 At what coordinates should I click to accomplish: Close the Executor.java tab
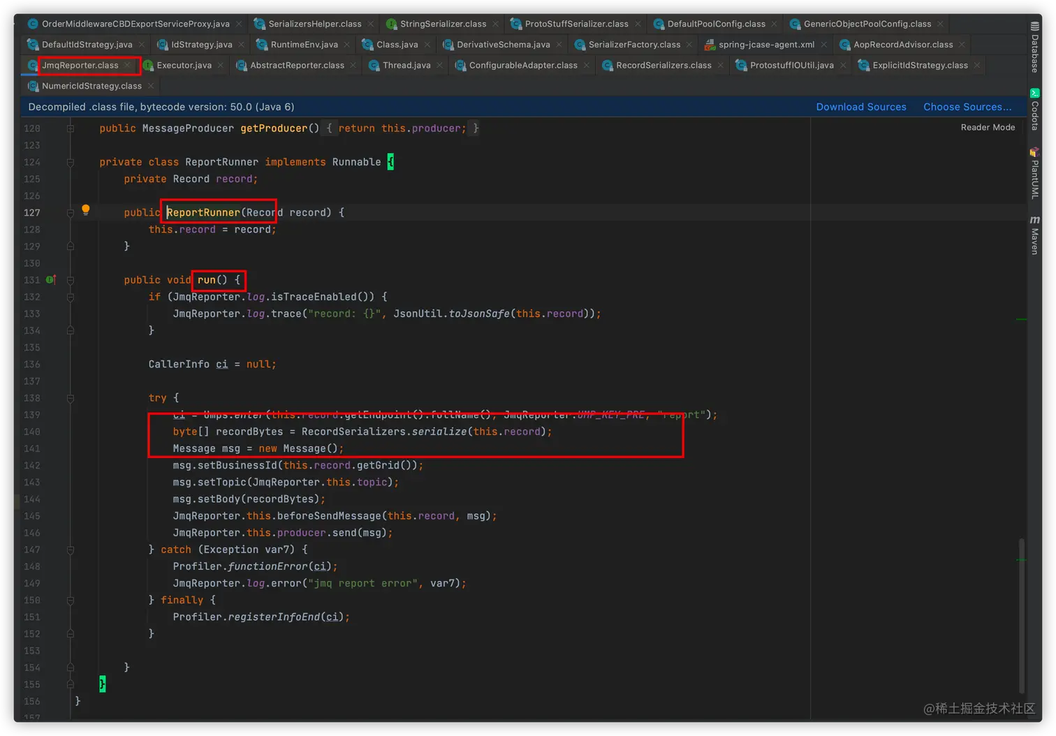(x=221, y=65)
